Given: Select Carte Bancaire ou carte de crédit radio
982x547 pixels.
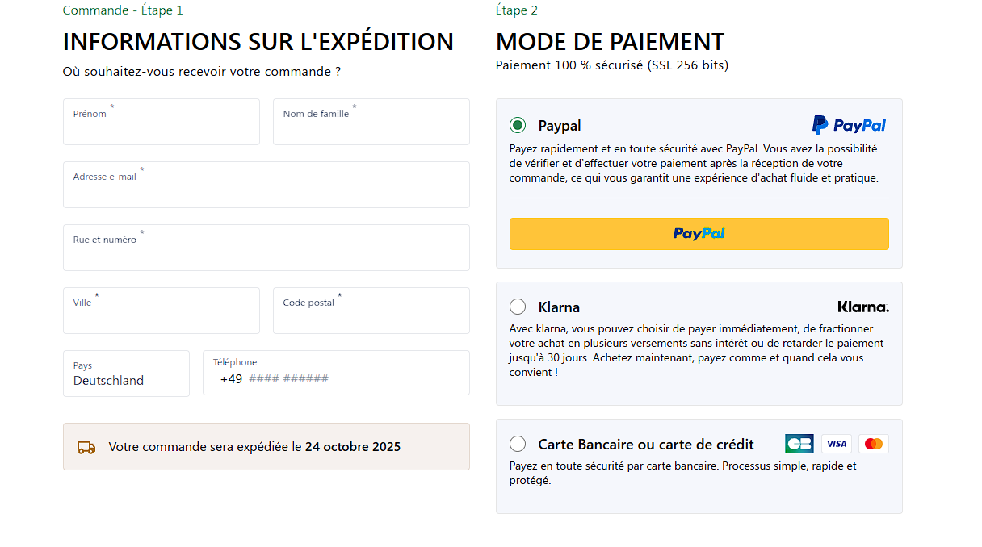Looking at the screenshot, I should pyautogui.click(x=518, y=444).
